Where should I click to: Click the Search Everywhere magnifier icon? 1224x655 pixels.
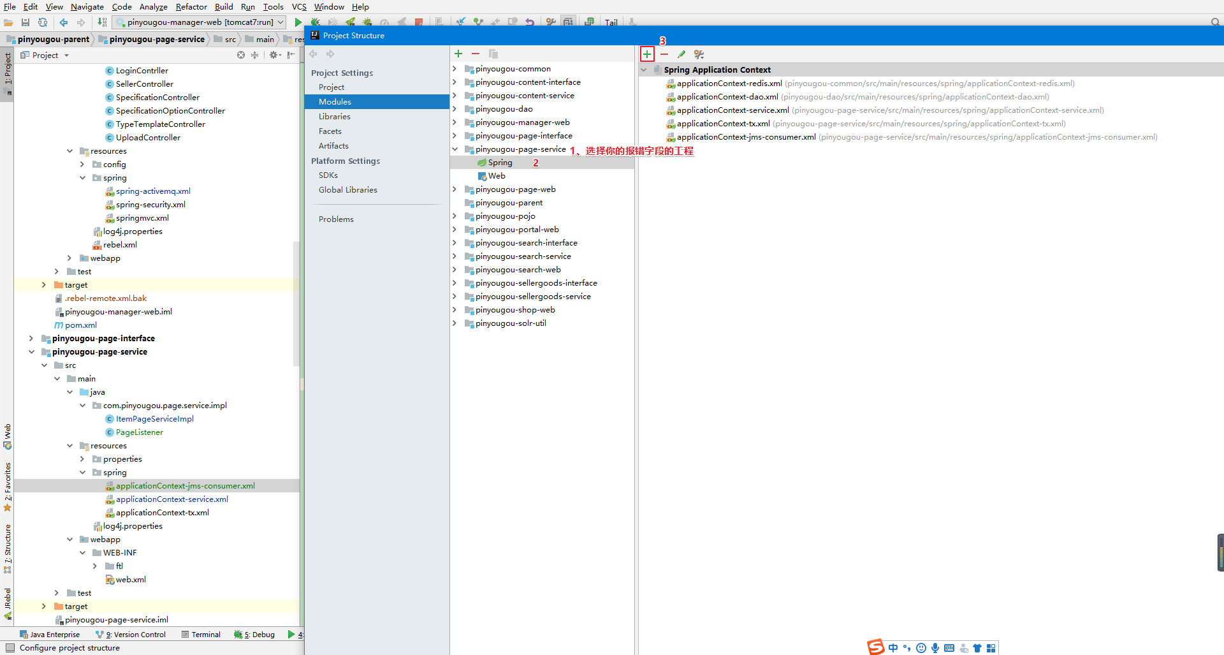coord(1215,22)
